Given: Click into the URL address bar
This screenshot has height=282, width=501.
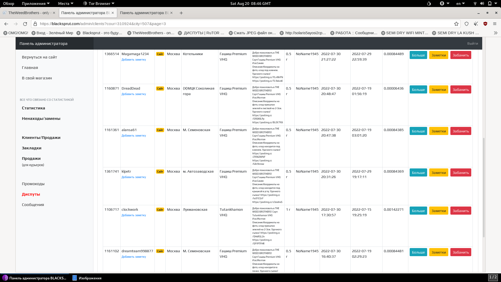Looking at the screenshot, I should click(x=245, y=24).
